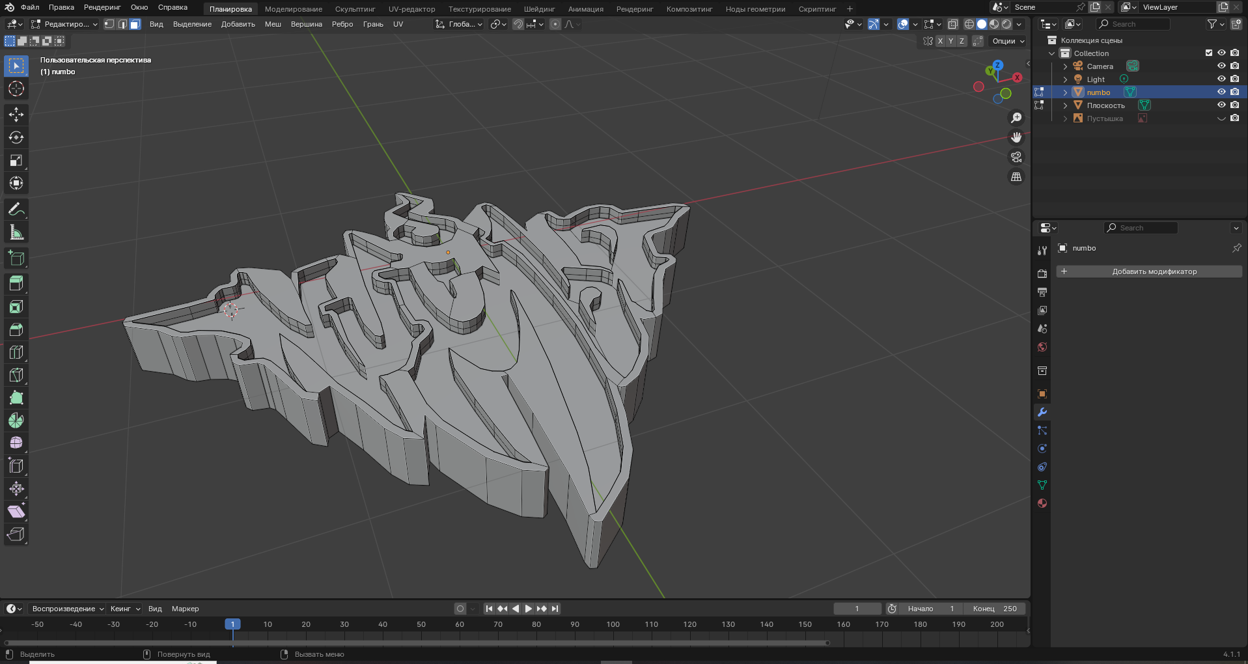The image size is (1248, 664).
Task: Open the Material properties tab icon
Action: tap(1042, 503)
